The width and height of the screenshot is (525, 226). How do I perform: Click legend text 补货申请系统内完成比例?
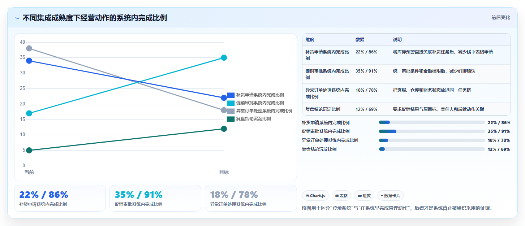coord(260,95)
